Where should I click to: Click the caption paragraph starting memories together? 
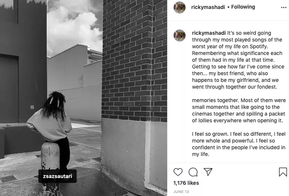pos(239,110)
